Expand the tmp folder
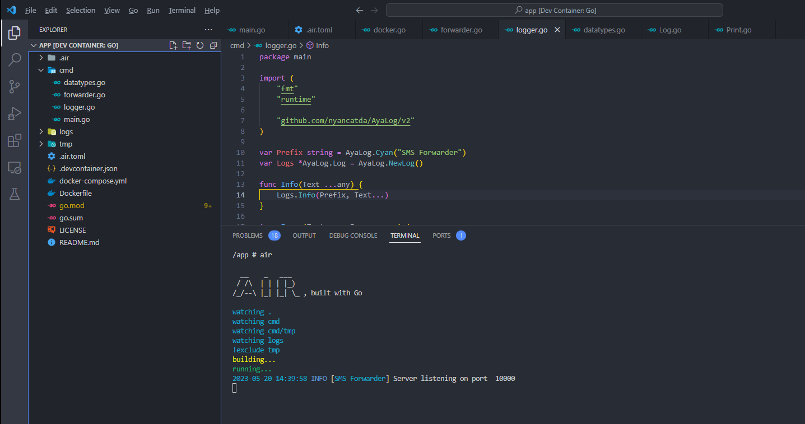Screen dimensions: 805x424 click(x=41, y=144)
